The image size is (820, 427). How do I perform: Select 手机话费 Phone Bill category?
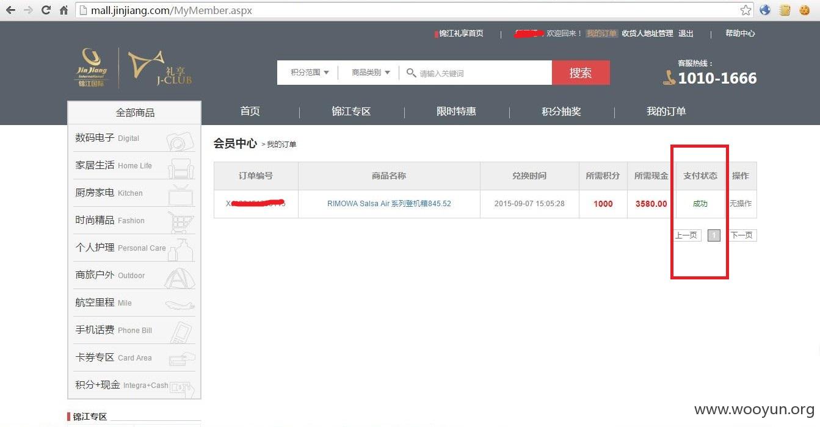(x=135, y=330)
